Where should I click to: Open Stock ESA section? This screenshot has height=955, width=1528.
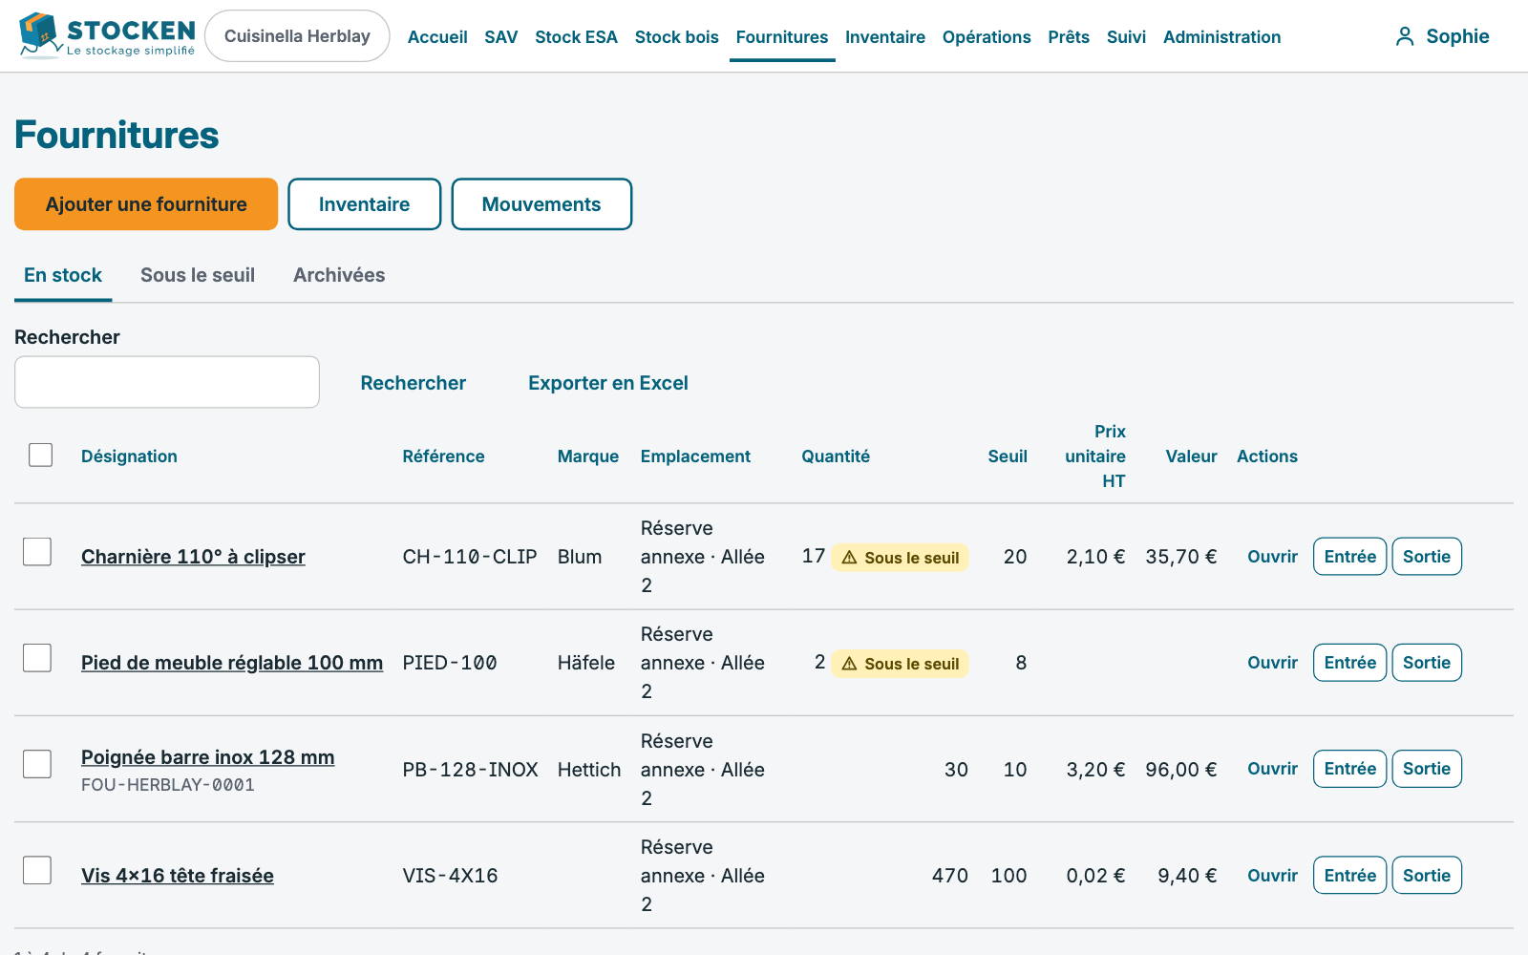[576, 37]
